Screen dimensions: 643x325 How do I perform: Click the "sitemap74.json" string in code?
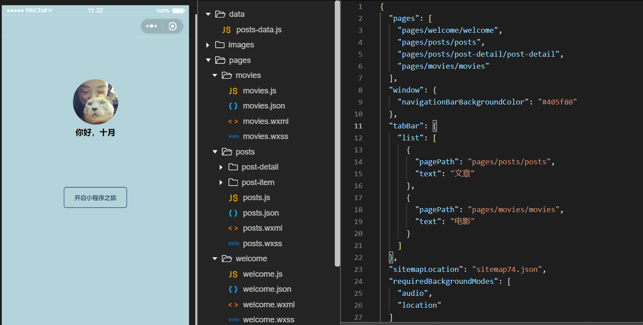click(x=507, y=269)
